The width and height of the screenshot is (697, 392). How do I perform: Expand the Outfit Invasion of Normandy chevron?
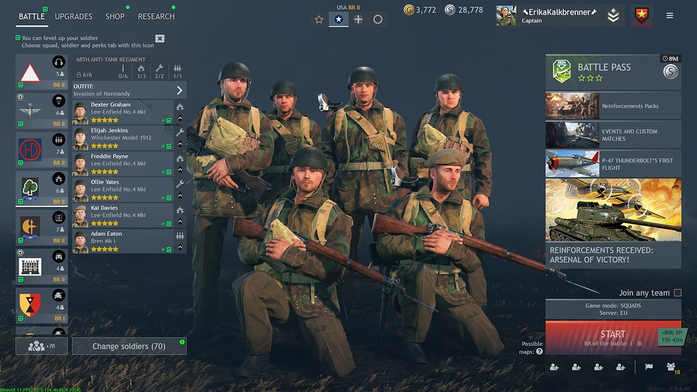point(180,90)
